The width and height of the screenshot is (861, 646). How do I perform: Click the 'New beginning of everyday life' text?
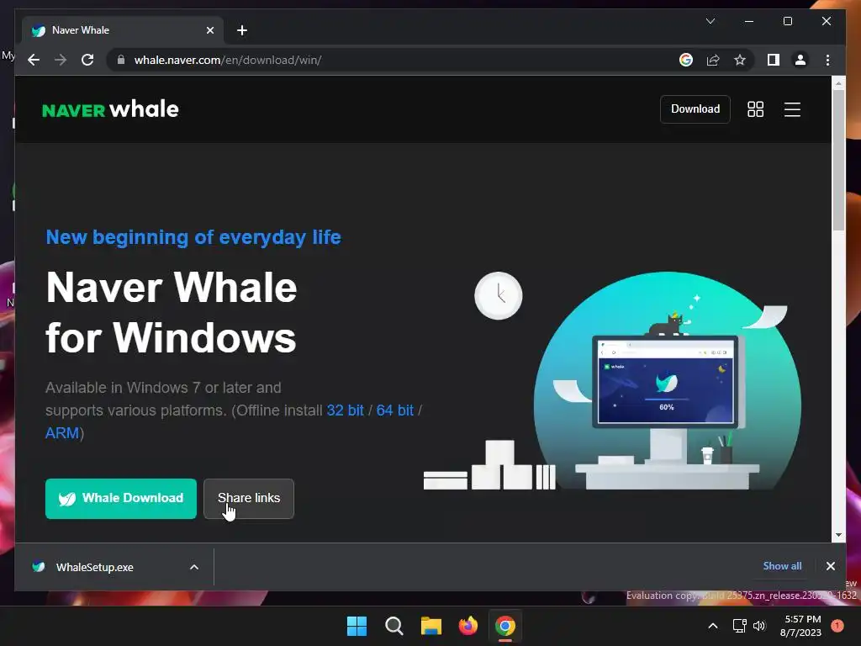pyautogui.click(x=193, y=236)
